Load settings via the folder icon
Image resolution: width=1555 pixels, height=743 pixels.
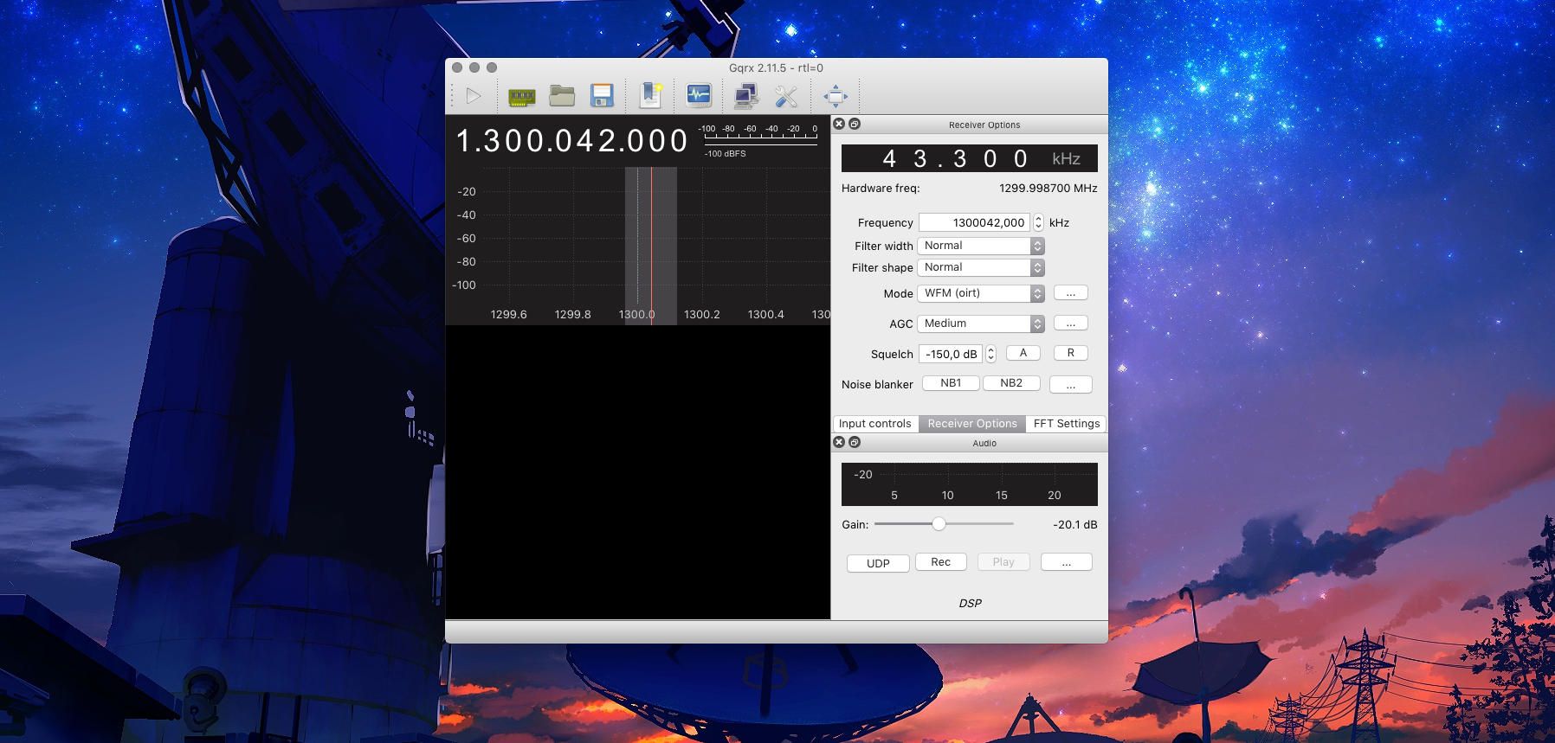tap(562, 96)
